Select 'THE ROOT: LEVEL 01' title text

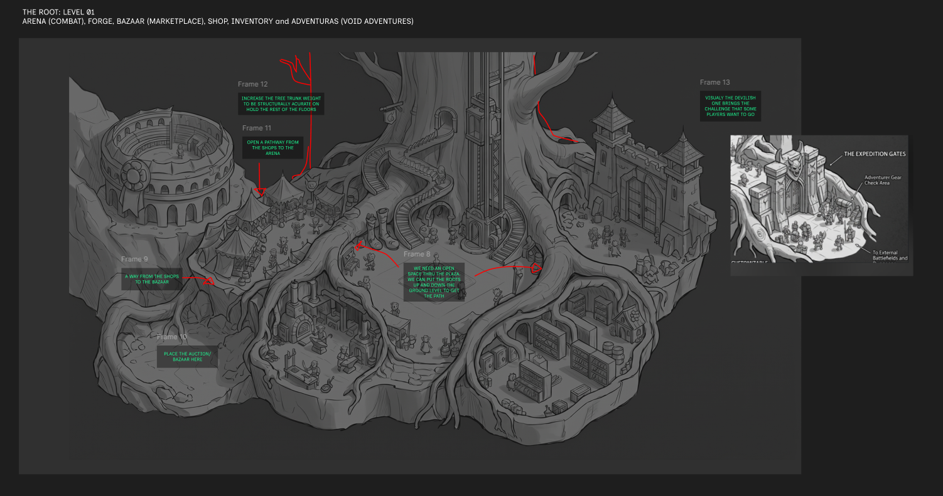58,12
